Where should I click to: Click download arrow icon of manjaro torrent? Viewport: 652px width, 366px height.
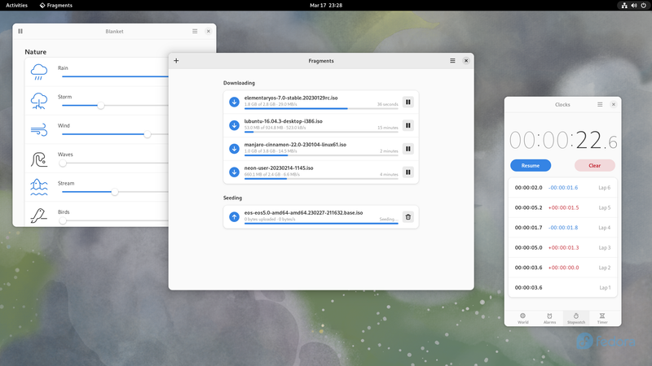click(x=234, y=149)
